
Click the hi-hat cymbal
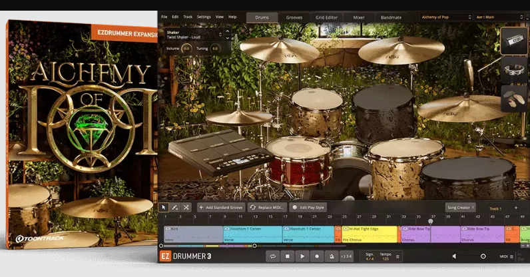point(239,118)
